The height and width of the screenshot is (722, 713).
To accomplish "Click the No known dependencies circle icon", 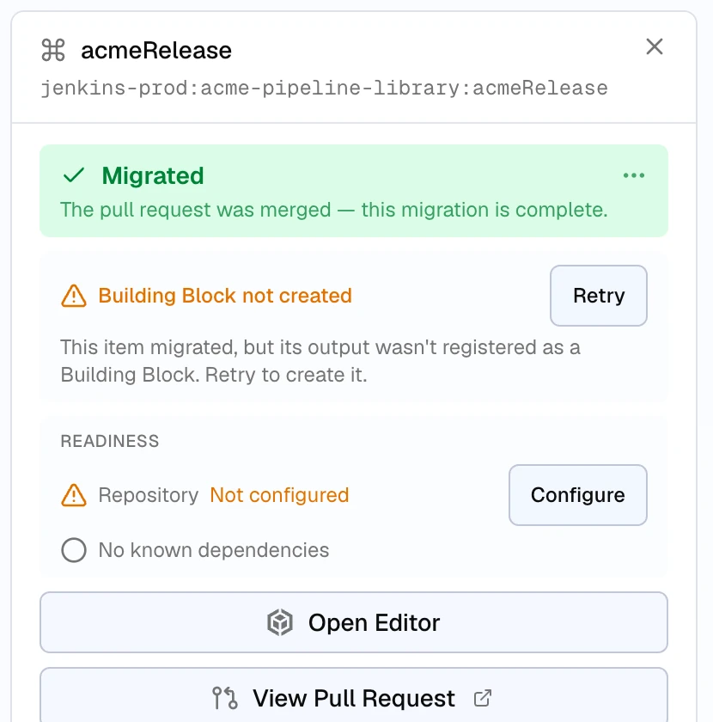I will point(74,550).
